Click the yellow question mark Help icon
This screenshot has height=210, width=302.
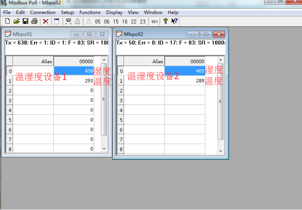pyautogui.click(x=165, y=21)
